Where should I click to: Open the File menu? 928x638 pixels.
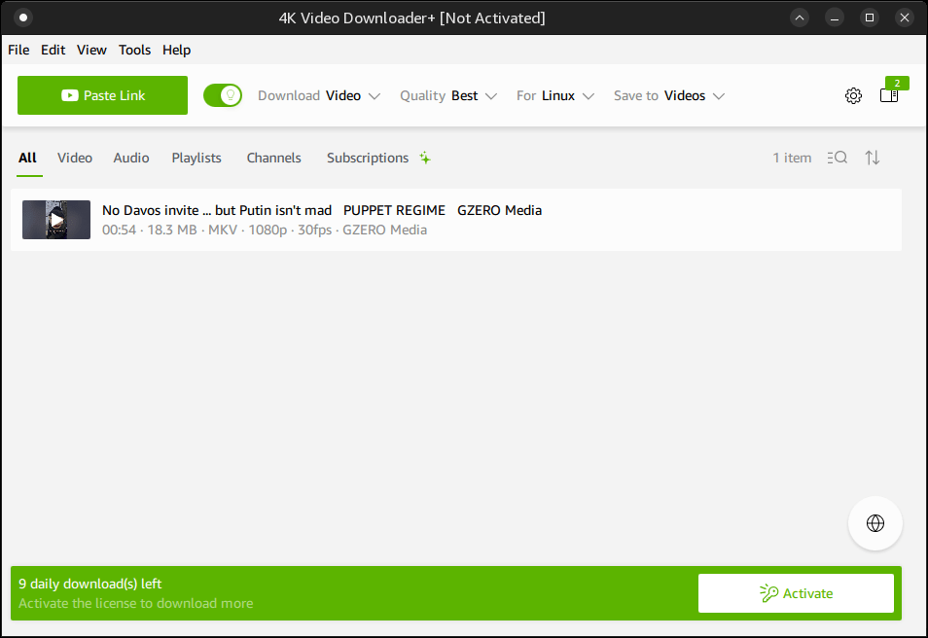(18, 50)
